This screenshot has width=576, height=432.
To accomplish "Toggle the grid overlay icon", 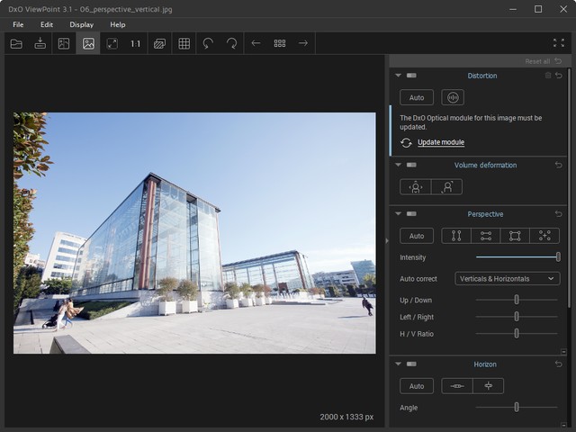I will point(184,43).
